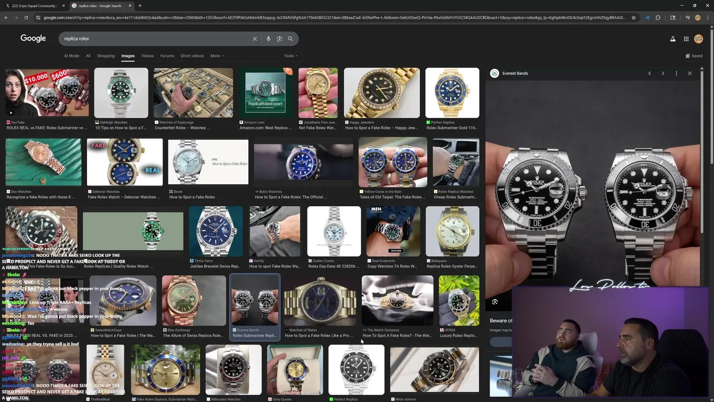Open the Tools dropdown
The height and width of the screenshot is (402, 714).
291,56
